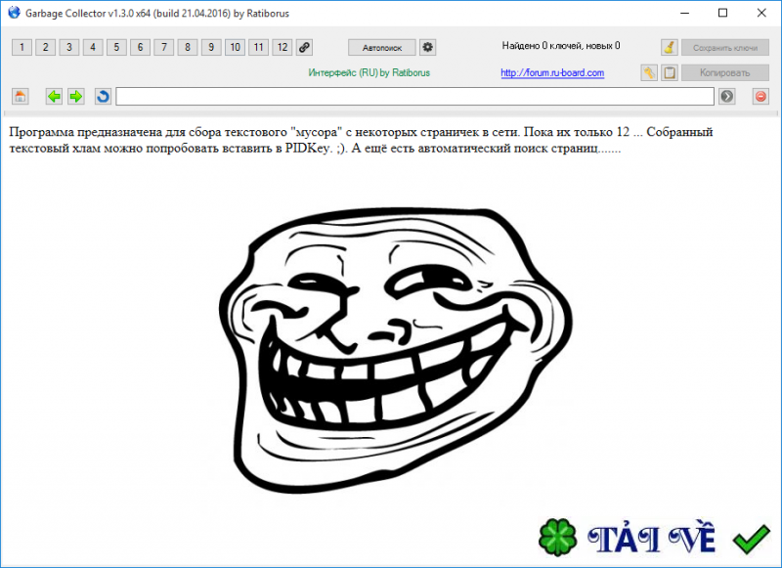The height and width of the screenshot is (568, 782).
Task: Open the forum.ru-board.com link
Action: coord(552,72)
